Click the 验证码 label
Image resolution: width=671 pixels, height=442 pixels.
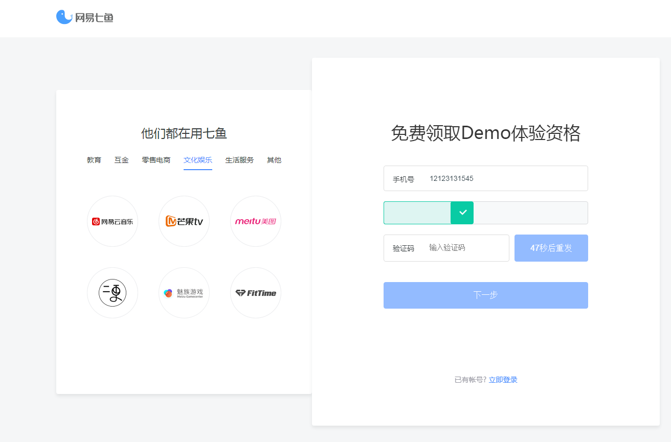click(x=404, y=248)
